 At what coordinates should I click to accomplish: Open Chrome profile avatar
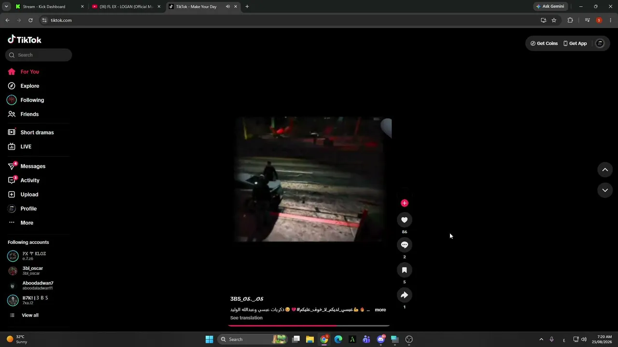click(599, 20)
